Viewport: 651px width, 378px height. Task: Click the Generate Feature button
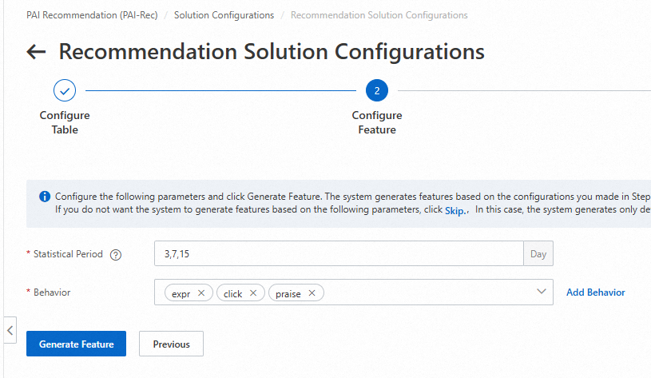point(77,344)
